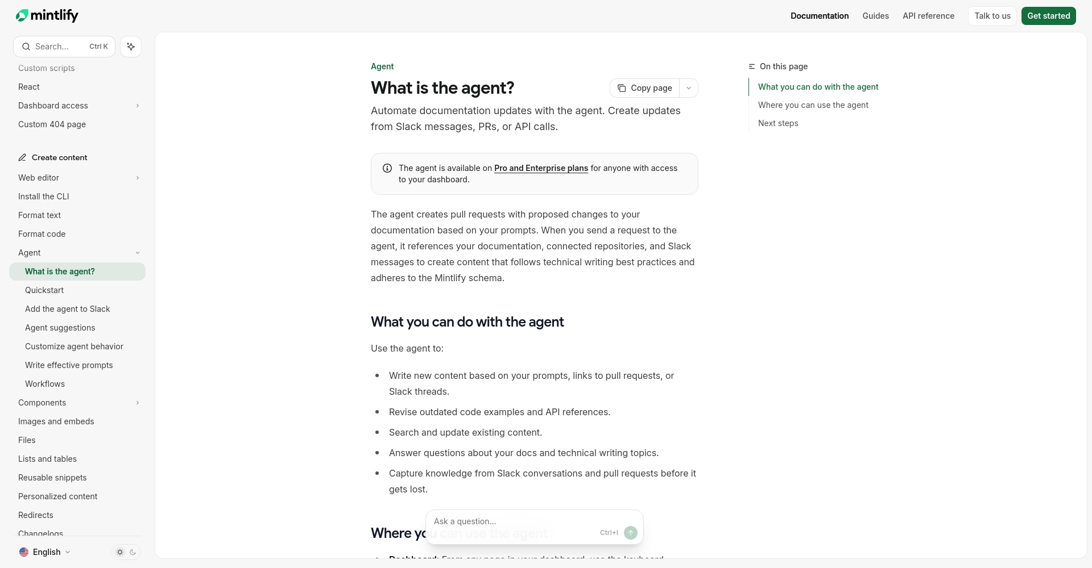Open the API reference section
The image size is (1092, 568).
[x=928, y=15]
